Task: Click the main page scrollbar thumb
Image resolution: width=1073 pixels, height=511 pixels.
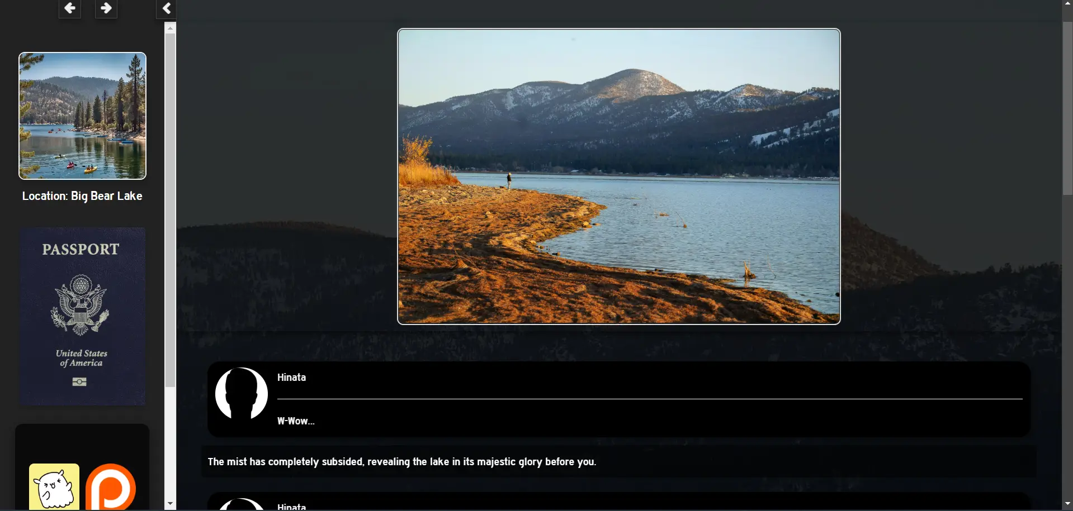Action: tap(1067, 108)
